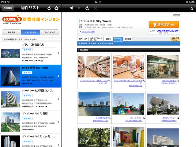Select ブランズ新宿富久町 listing title
The image size is (196, 147).
tap(33, 45)
